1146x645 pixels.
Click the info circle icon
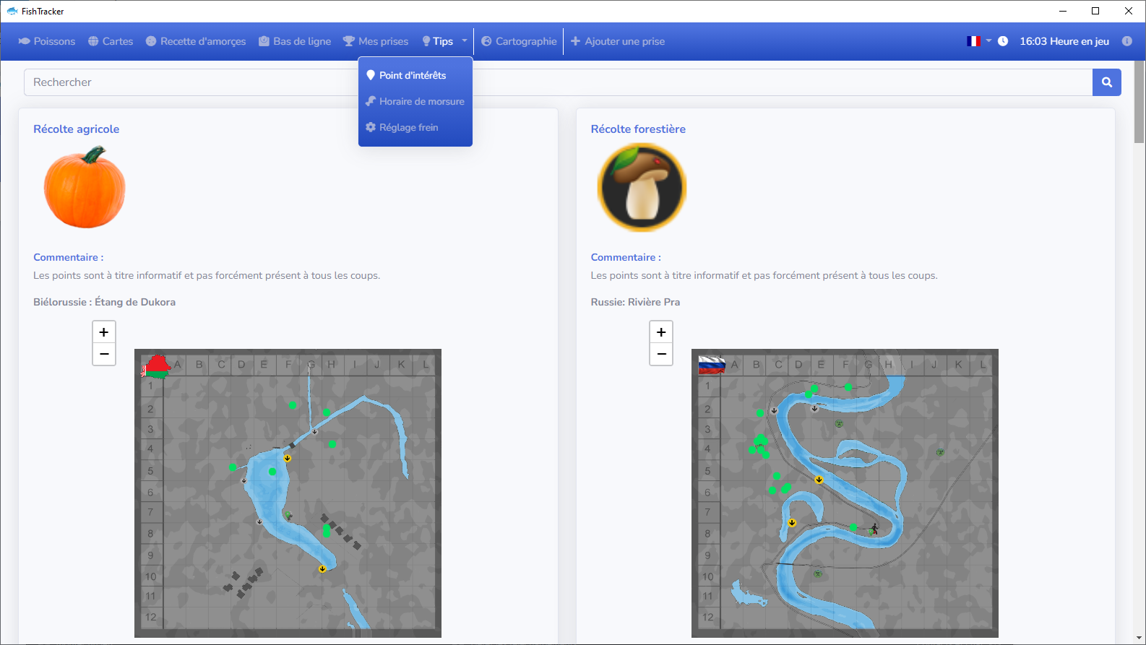[x=1126, y=41]
